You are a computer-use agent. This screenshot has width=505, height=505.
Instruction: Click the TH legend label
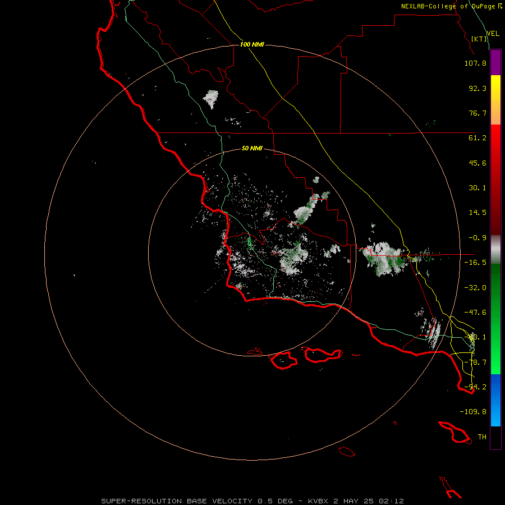point(482,437)
